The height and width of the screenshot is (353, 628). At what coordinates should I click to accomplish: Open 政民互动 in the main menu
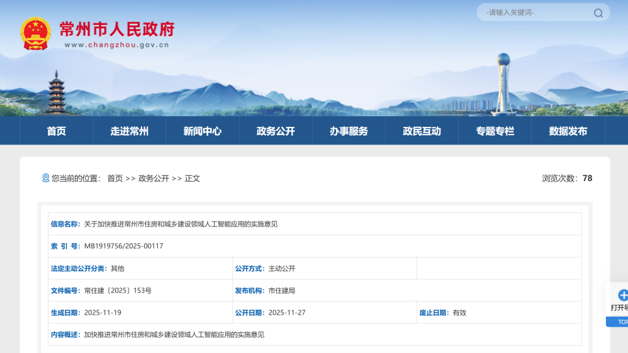(422, 131)
